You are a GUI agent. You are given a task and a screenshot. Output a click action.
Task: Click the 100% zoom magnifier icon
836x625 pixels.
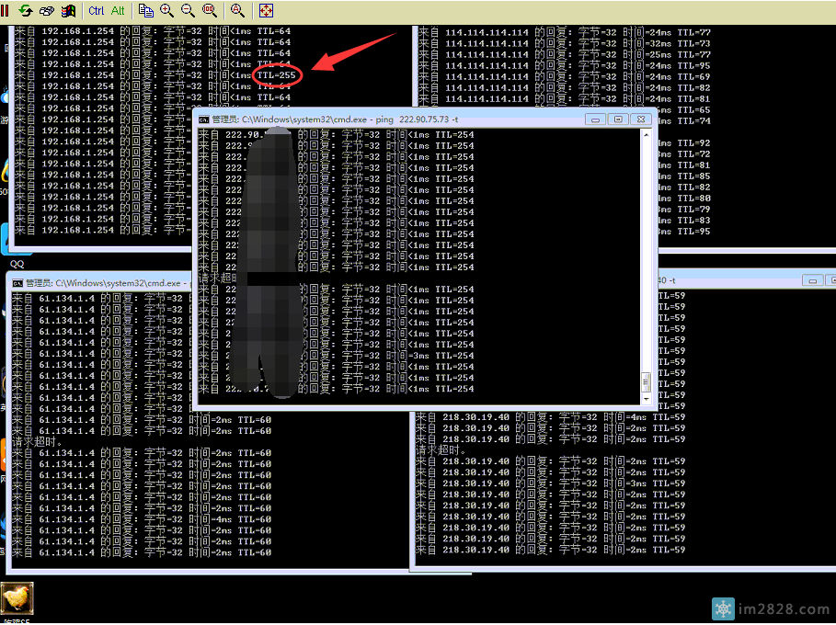point(209,11)
